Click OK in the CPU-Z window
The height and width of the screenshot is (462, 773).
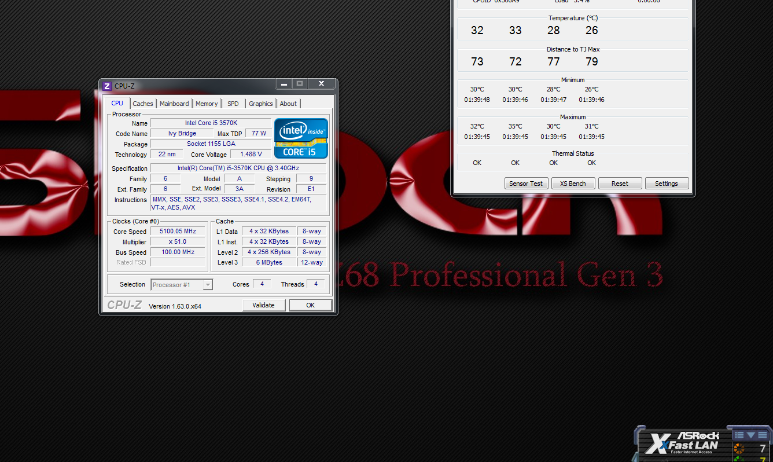pos(311,305)
